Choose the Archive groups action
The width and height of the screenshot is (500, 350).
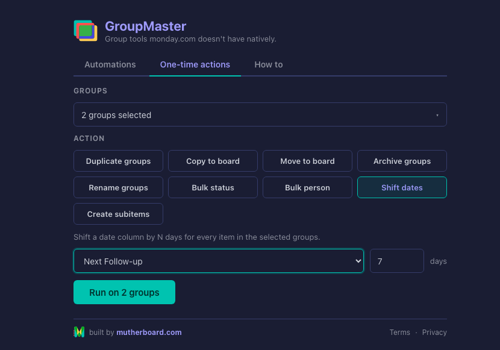(x=402, y=161)
